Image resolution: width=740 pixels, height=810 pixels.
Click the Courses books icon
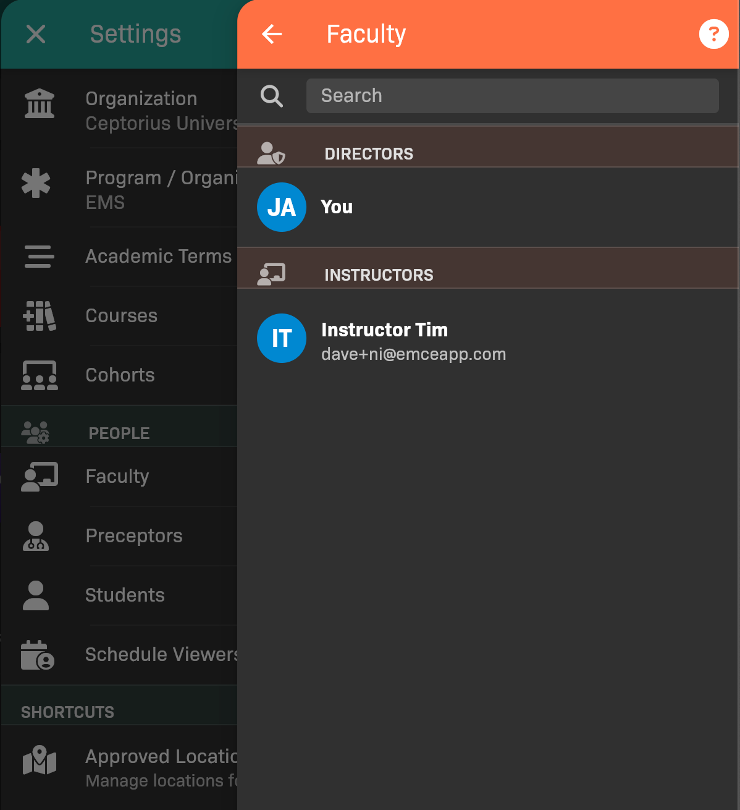40,315
